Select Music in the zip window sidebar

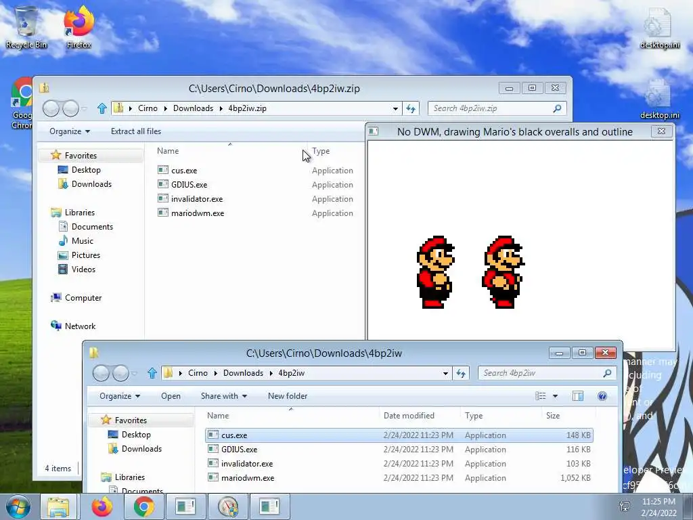(x=76, y=240)
